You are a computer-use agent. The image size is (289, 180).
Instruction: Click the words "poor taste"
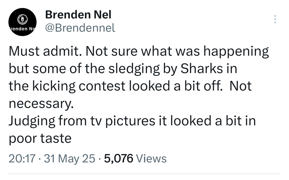[x=40, y=138]
